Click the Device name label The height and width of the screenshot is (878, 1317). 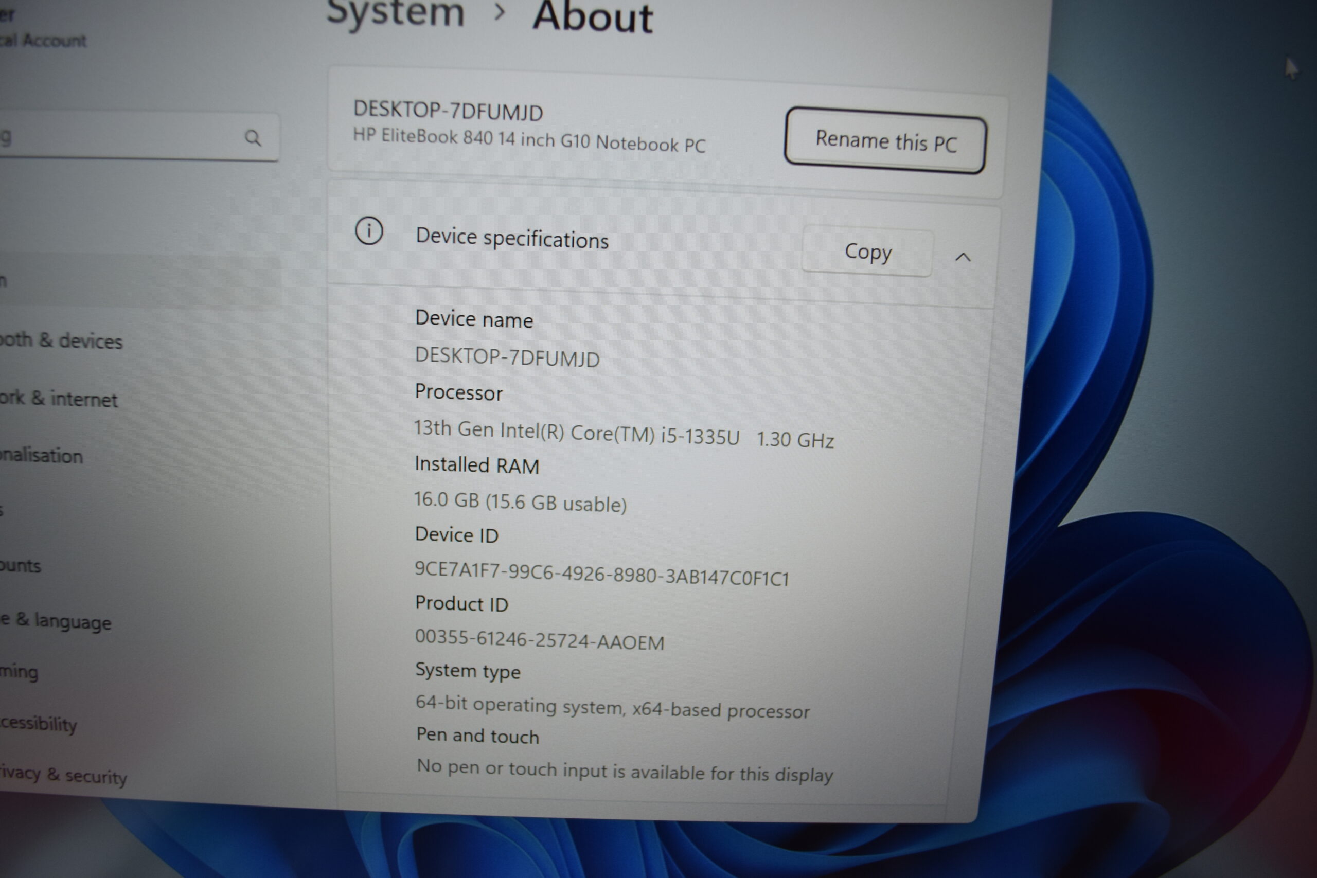pos(474,319)
